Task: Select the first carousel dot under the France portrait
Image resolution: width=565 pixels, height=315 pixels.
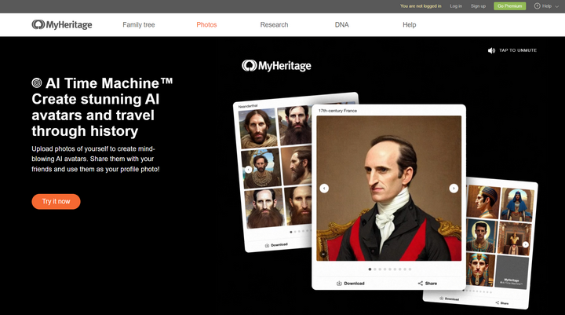Action: click(370, 269)
